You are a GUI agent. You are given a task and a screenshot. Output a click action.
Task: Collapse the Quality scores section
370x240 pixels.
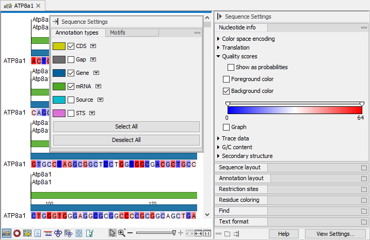pyautogui.click(x=218, y=56)
